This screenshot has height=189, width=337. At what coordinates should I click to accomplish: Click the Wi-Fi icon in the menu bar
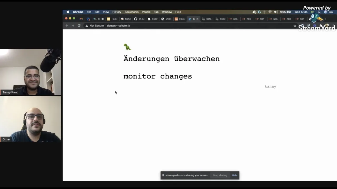[x=270, y=12]
